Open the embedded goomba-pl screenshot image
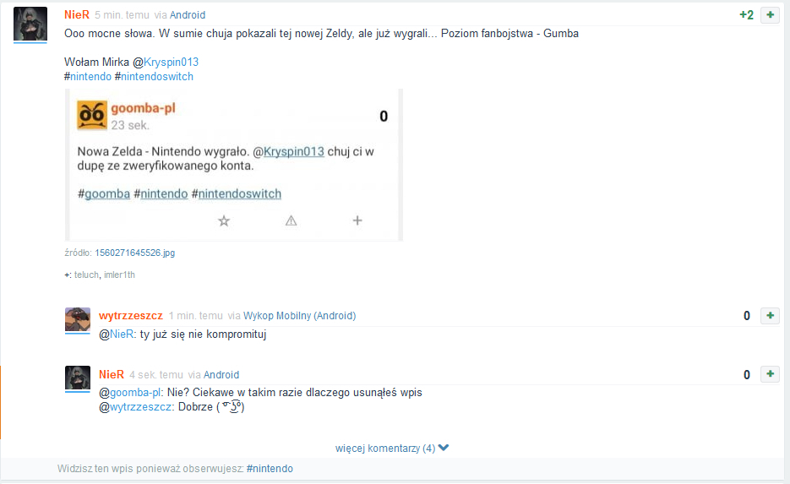 [234, 165]
